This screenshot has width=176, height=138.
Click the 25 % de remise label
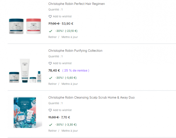tap(76, 70)
